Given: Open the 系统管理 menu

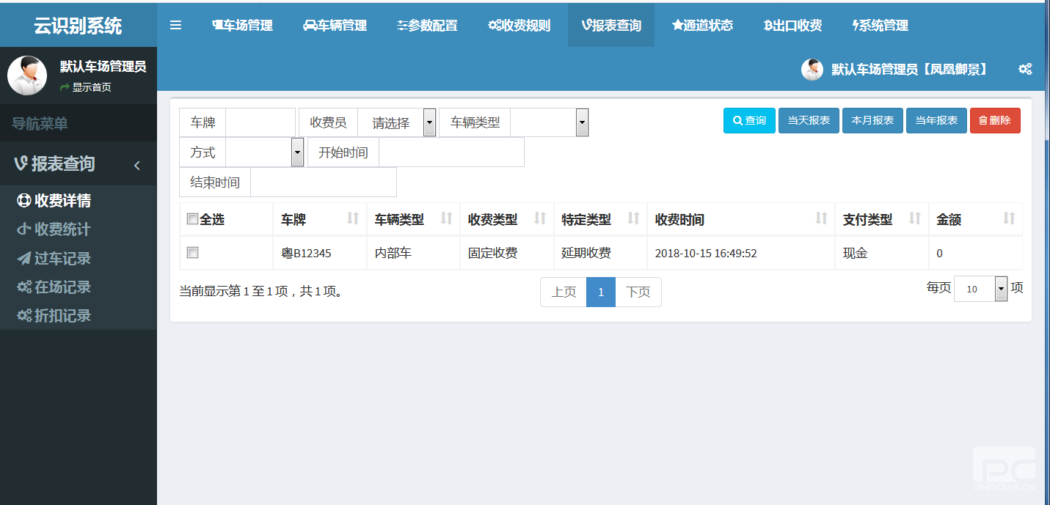Looking at the screenshot, I should (881, 26).
